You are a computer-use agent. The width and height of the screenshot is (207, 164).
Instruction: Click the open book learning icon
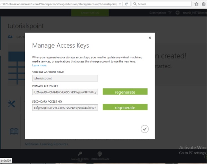click(14, 132)
